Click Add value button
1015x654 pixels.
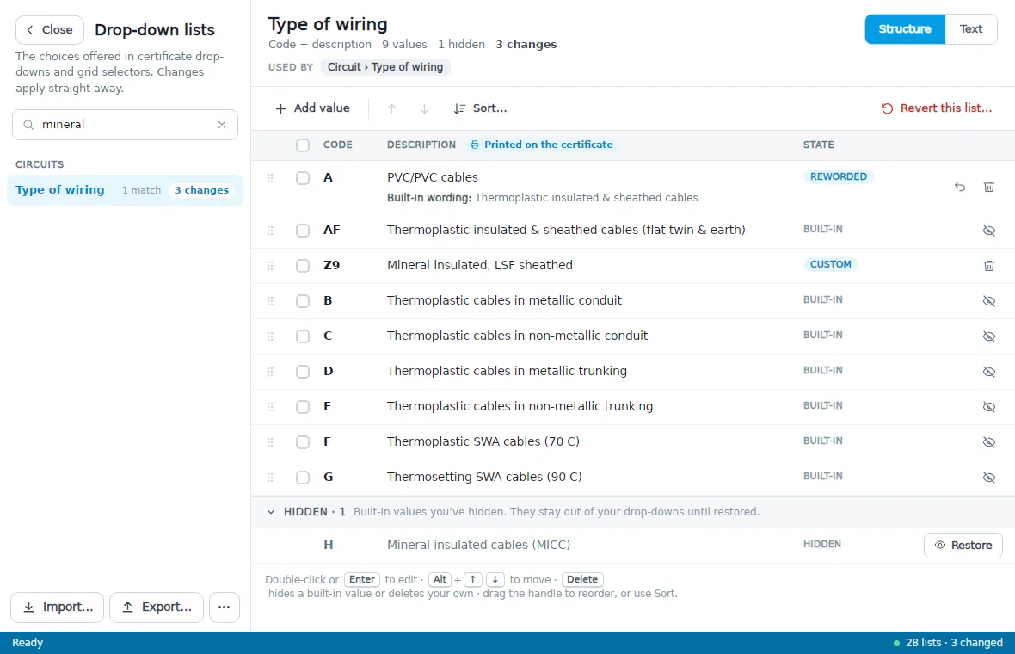click(x=312, y=108)
